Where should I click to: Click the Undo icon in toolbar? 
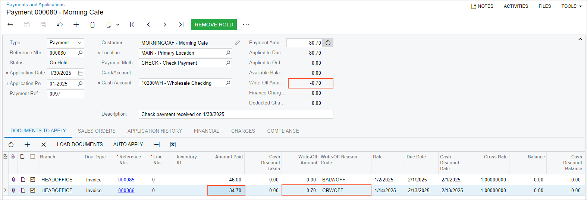(x=60, y=25)
